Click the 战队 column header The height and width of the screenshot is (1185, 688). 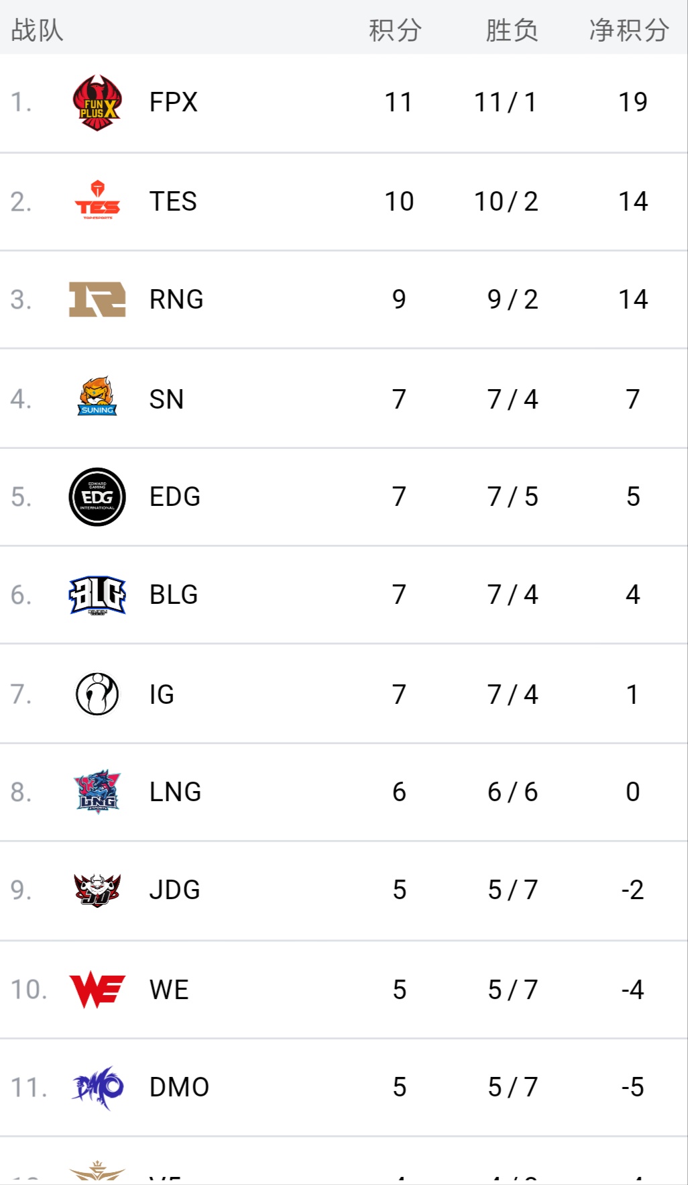click(x=38, y=30)
